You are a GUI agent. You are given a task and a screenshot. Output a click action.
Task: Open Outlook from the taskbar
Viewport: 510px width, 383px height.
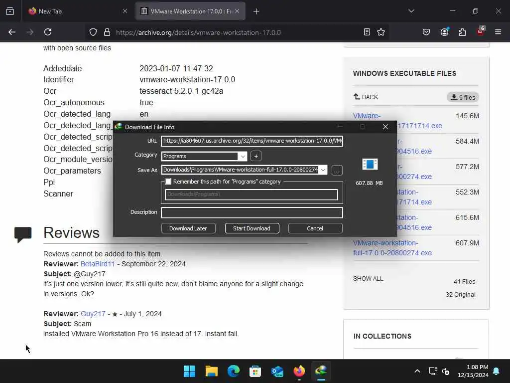[x=277, y=371]
